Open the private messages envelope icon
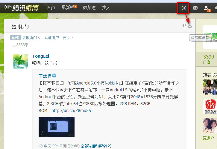Image resolution: width=217 pixels, height=149 pixels. [x=195, y=8]
